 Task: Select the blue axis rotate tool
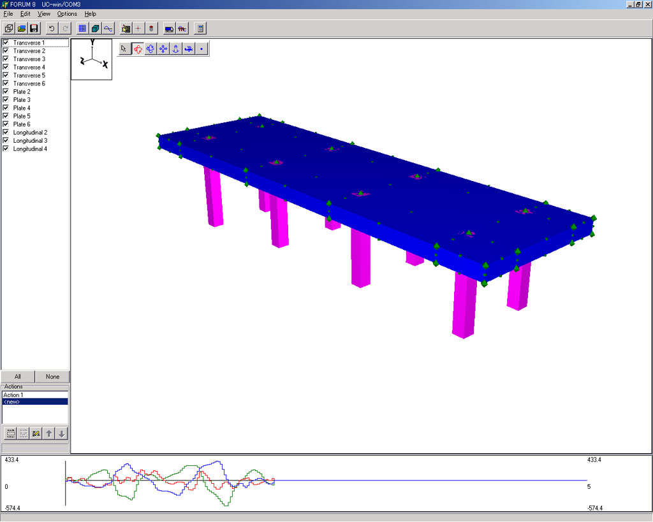(x=150, y=48)
